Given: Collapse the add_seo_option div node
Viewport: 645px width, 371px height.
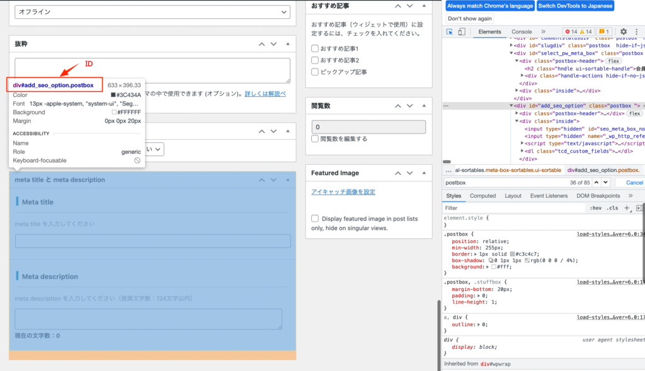Looking at the screenshot, I should 511,106.
